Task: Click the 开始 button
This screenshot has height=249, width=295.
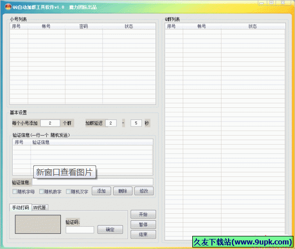Action: (143, 214)
